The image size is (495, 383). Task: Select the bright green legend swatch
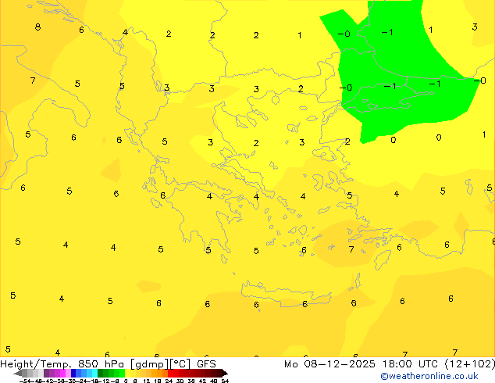(x=122, y=373)
